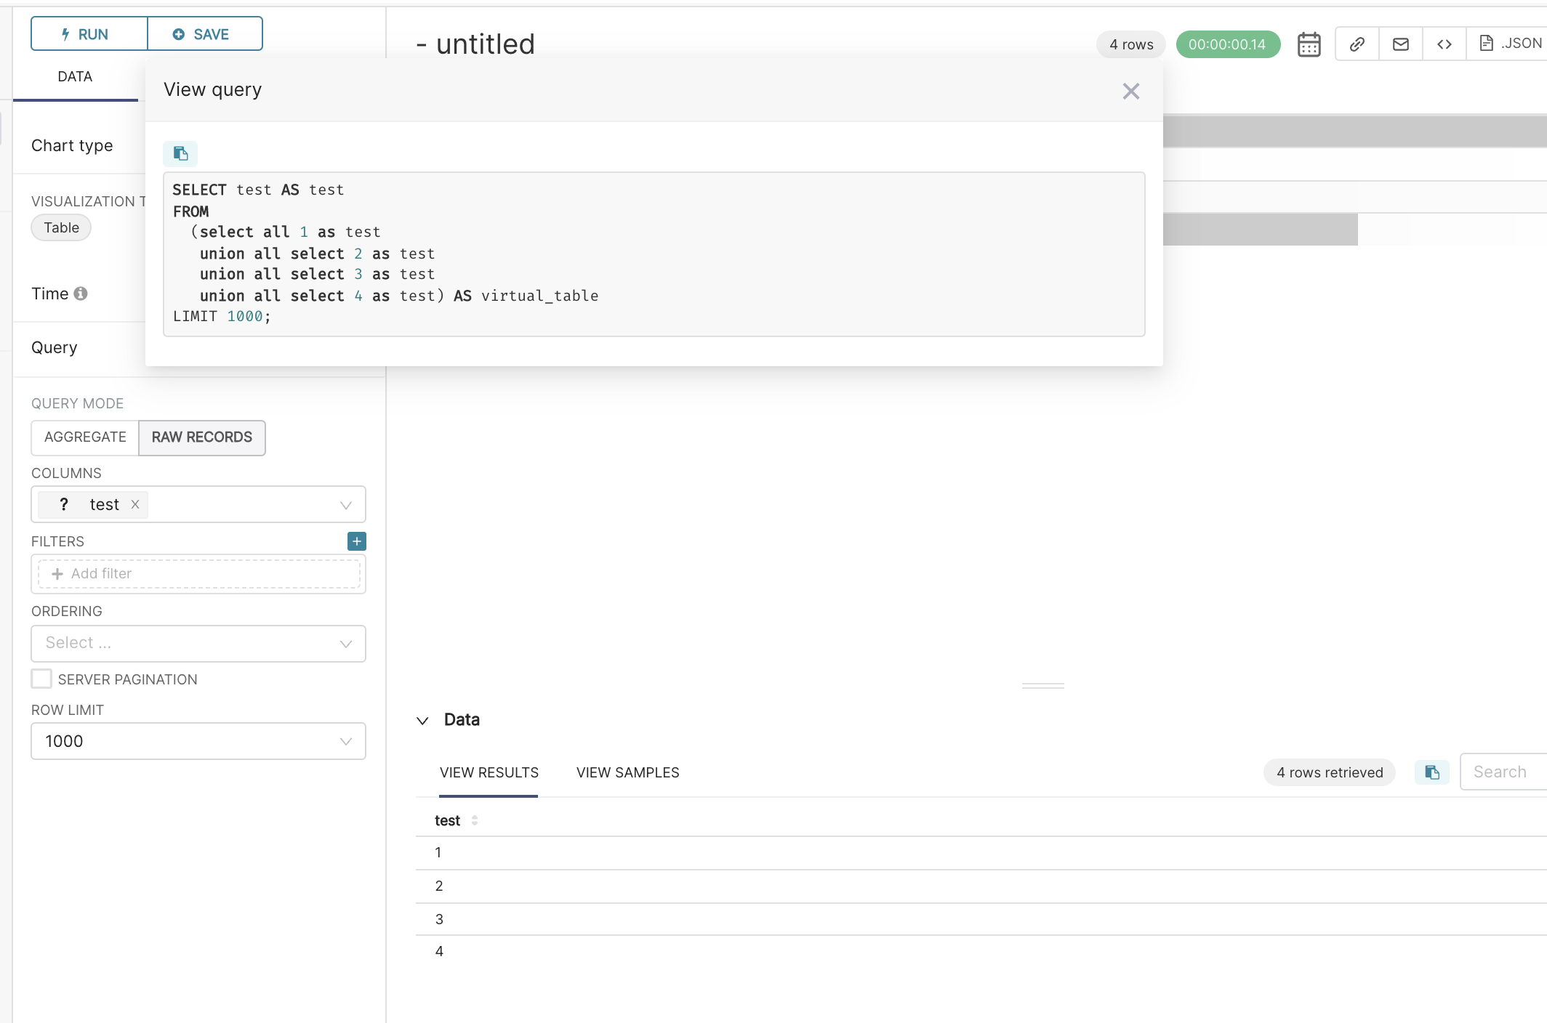This screenshot has width=1547, height=1023.
Task: Open embed code angle brackets icon
Action: point(1444,44)
